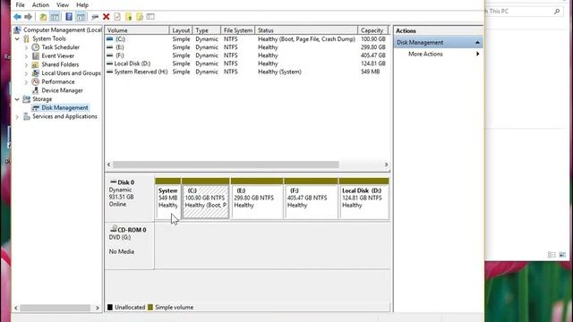Click the right arrow of the volume list scrollbar
The width and height of the screenshot is (573, 322).
point(386,165)
